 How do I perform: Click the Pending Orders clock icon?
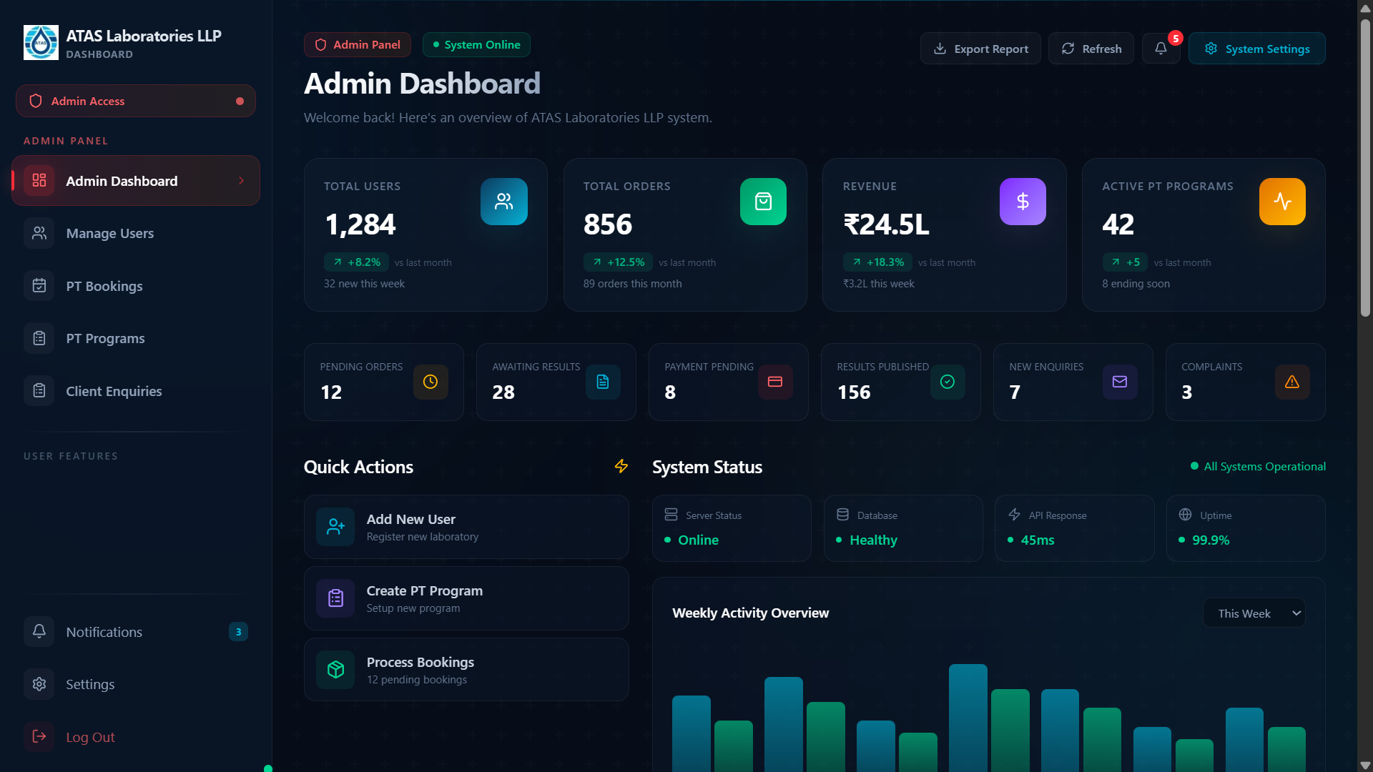[x=430, y=382]
